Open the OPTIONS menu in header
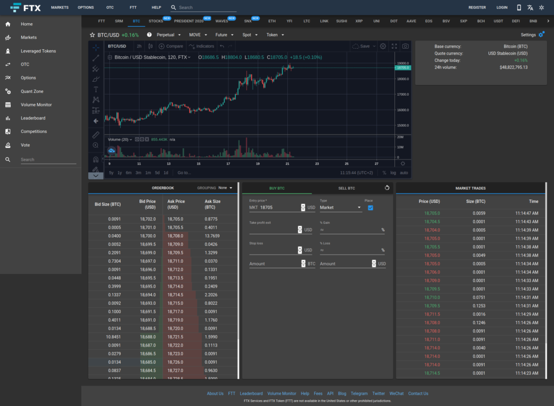The image size is (554, 406). pos(86,8)
